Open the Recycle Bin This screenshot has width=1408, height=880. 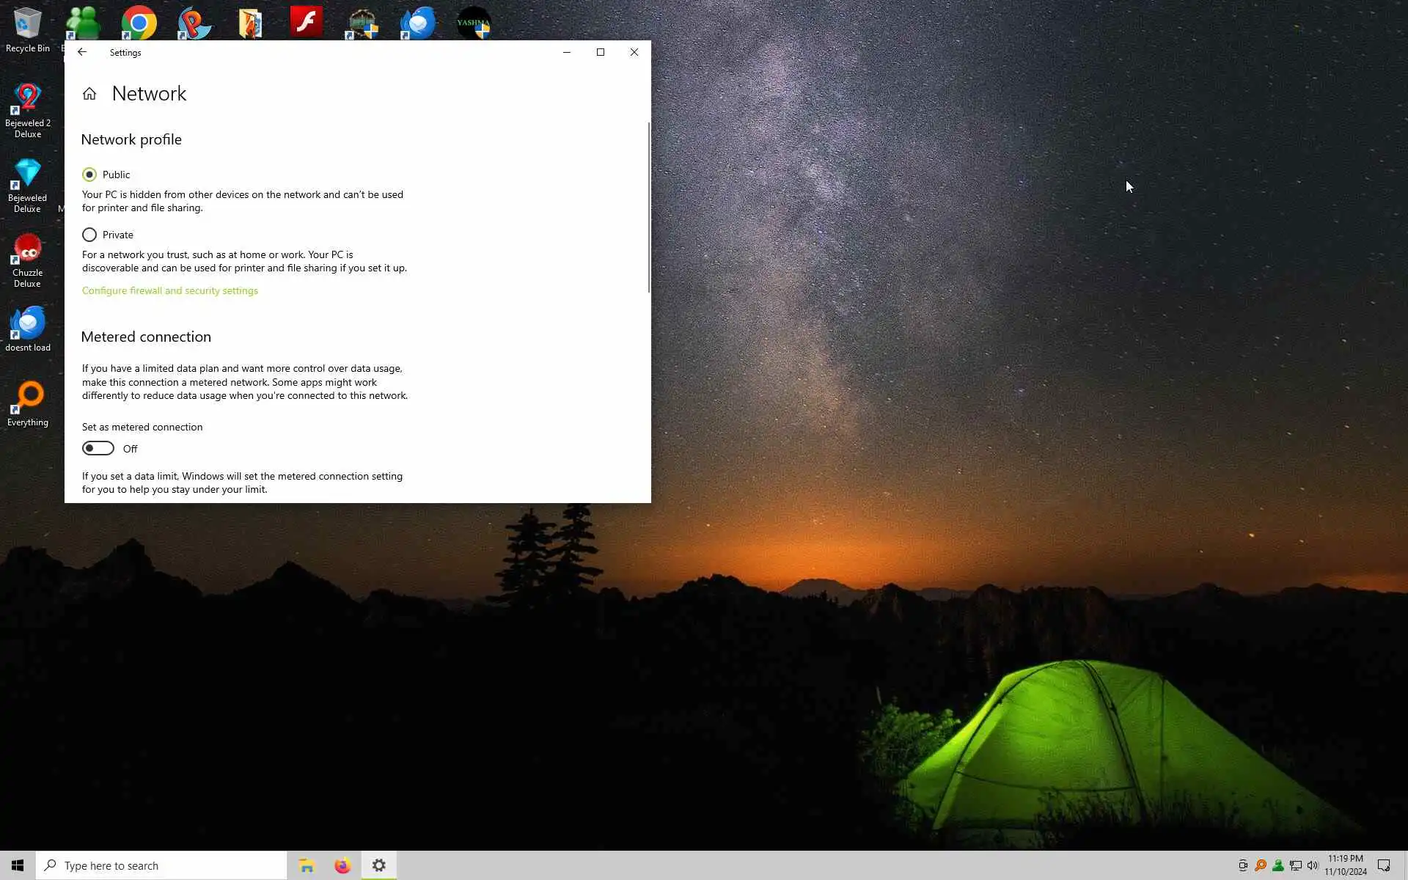point(27,29)
